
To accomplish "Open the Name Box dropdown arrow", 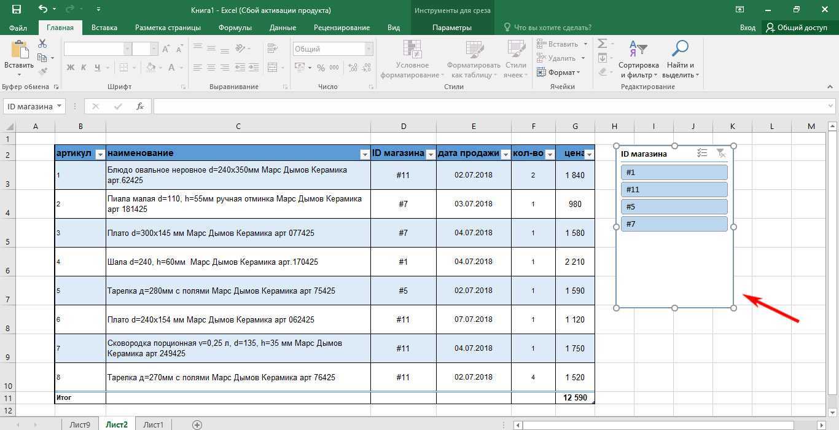I will [x=60, y=106].
